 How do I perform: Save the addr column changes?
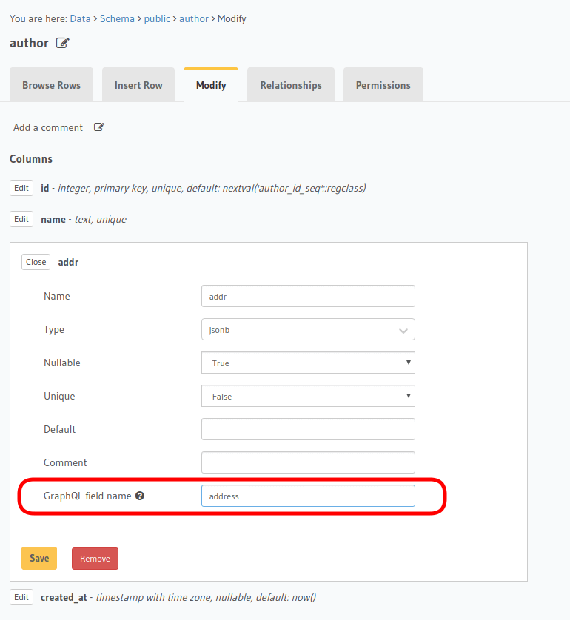[x=38, y=558]
